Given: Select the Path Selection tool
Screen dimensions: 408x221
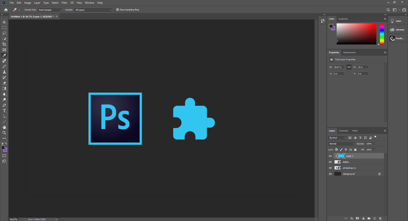Looking at the screenshot, I should (x=4, y=116).
